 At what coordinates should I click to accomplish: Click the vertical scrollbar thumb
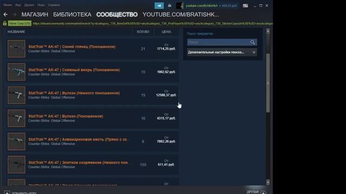(268, 82)
